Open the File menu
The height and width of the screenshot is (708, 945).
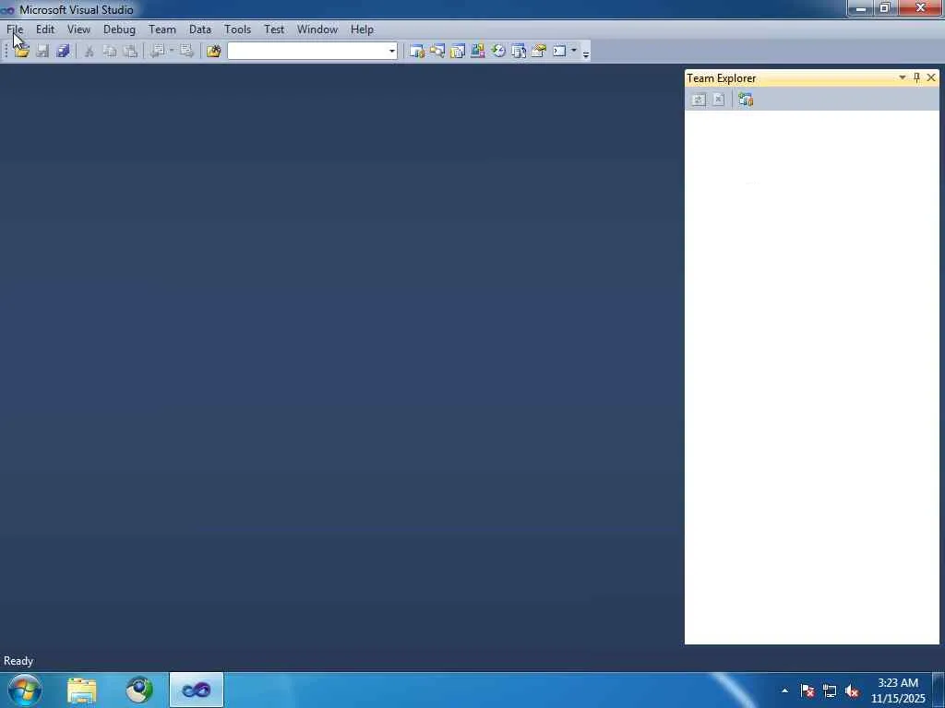(15, 29)
